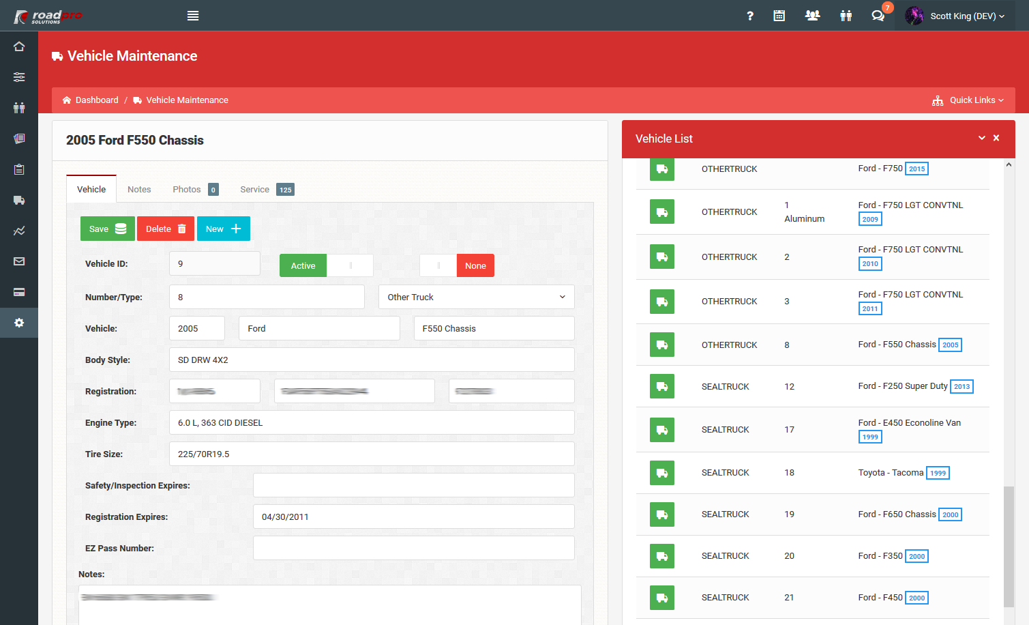The width and height of the screenshot is (1029, 625).
Task: Open the hamburger menu in top bar
Action: [x=193, y=16]
